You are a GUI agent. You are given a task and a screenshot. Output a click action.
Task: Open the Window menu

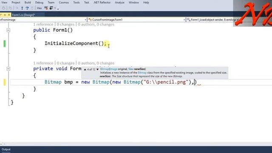coord(134,3)
